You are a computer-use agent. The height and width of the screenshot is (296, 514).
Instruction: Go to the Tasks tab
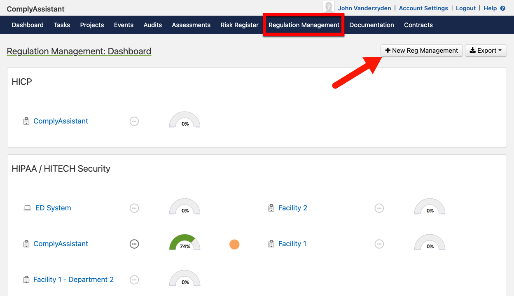62,25
